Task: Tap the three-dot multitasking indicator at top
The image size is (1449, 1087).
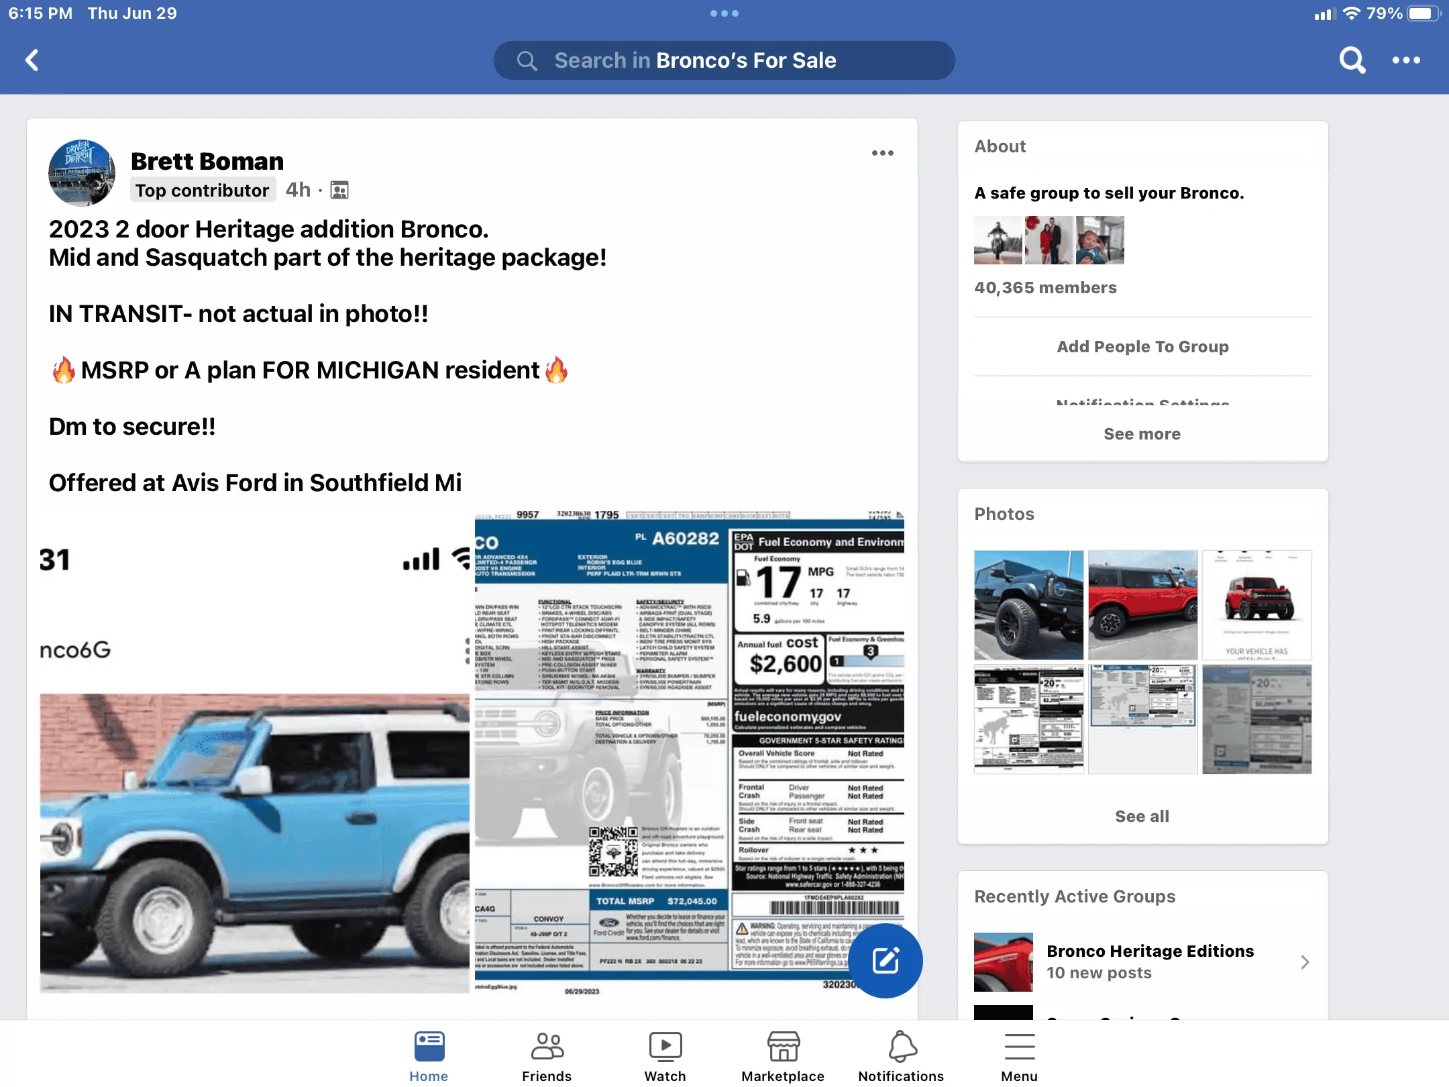Action: click(724, 13)
